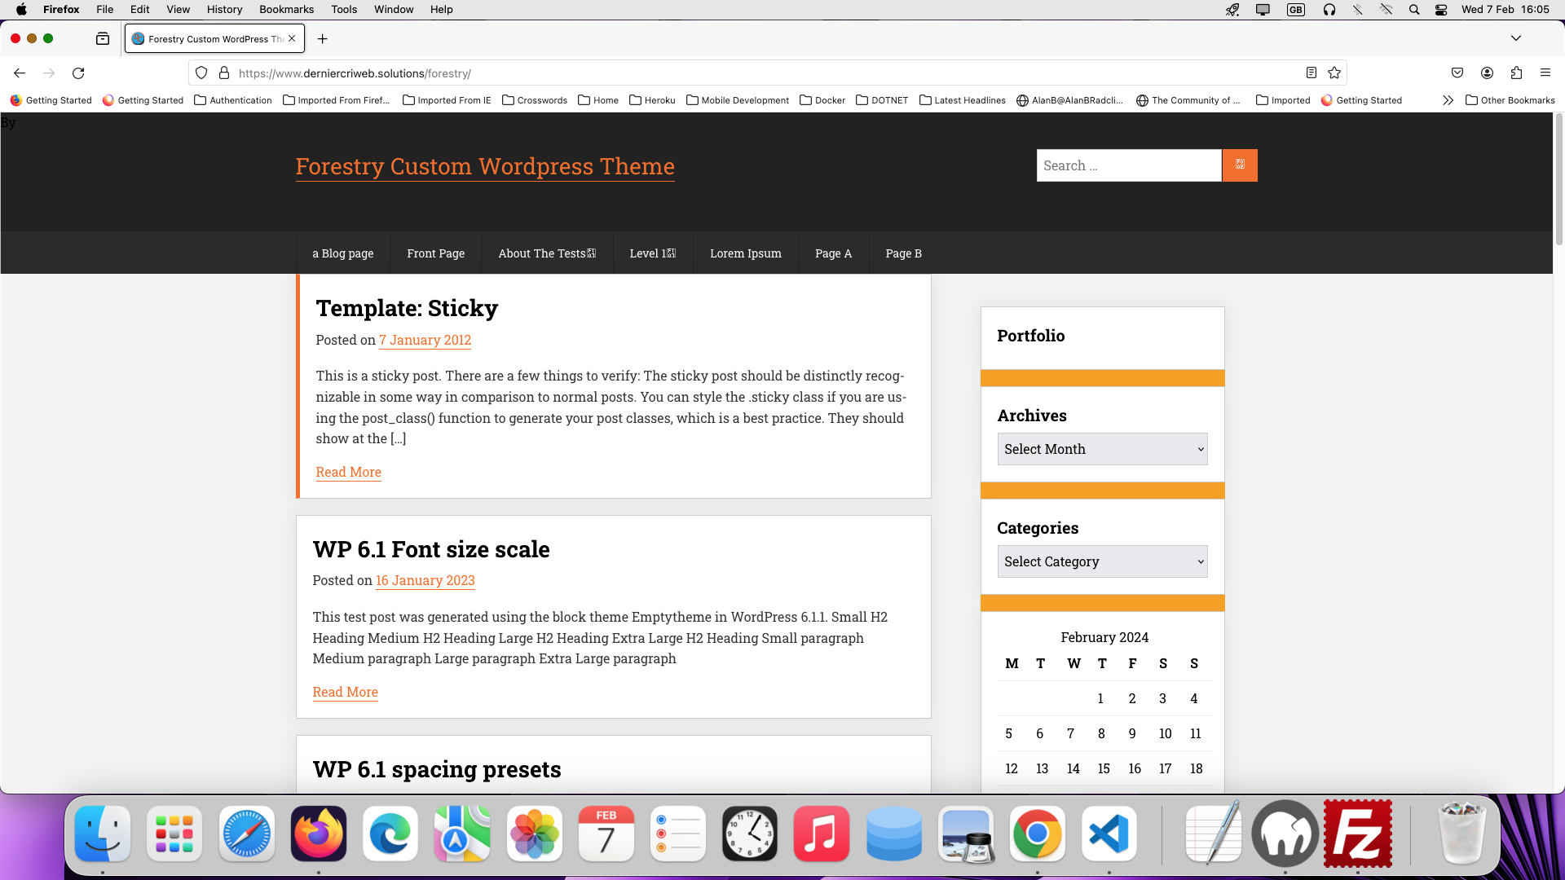
Task: Click the search magnifier button on blog
Action: [x=1241, y=165]
